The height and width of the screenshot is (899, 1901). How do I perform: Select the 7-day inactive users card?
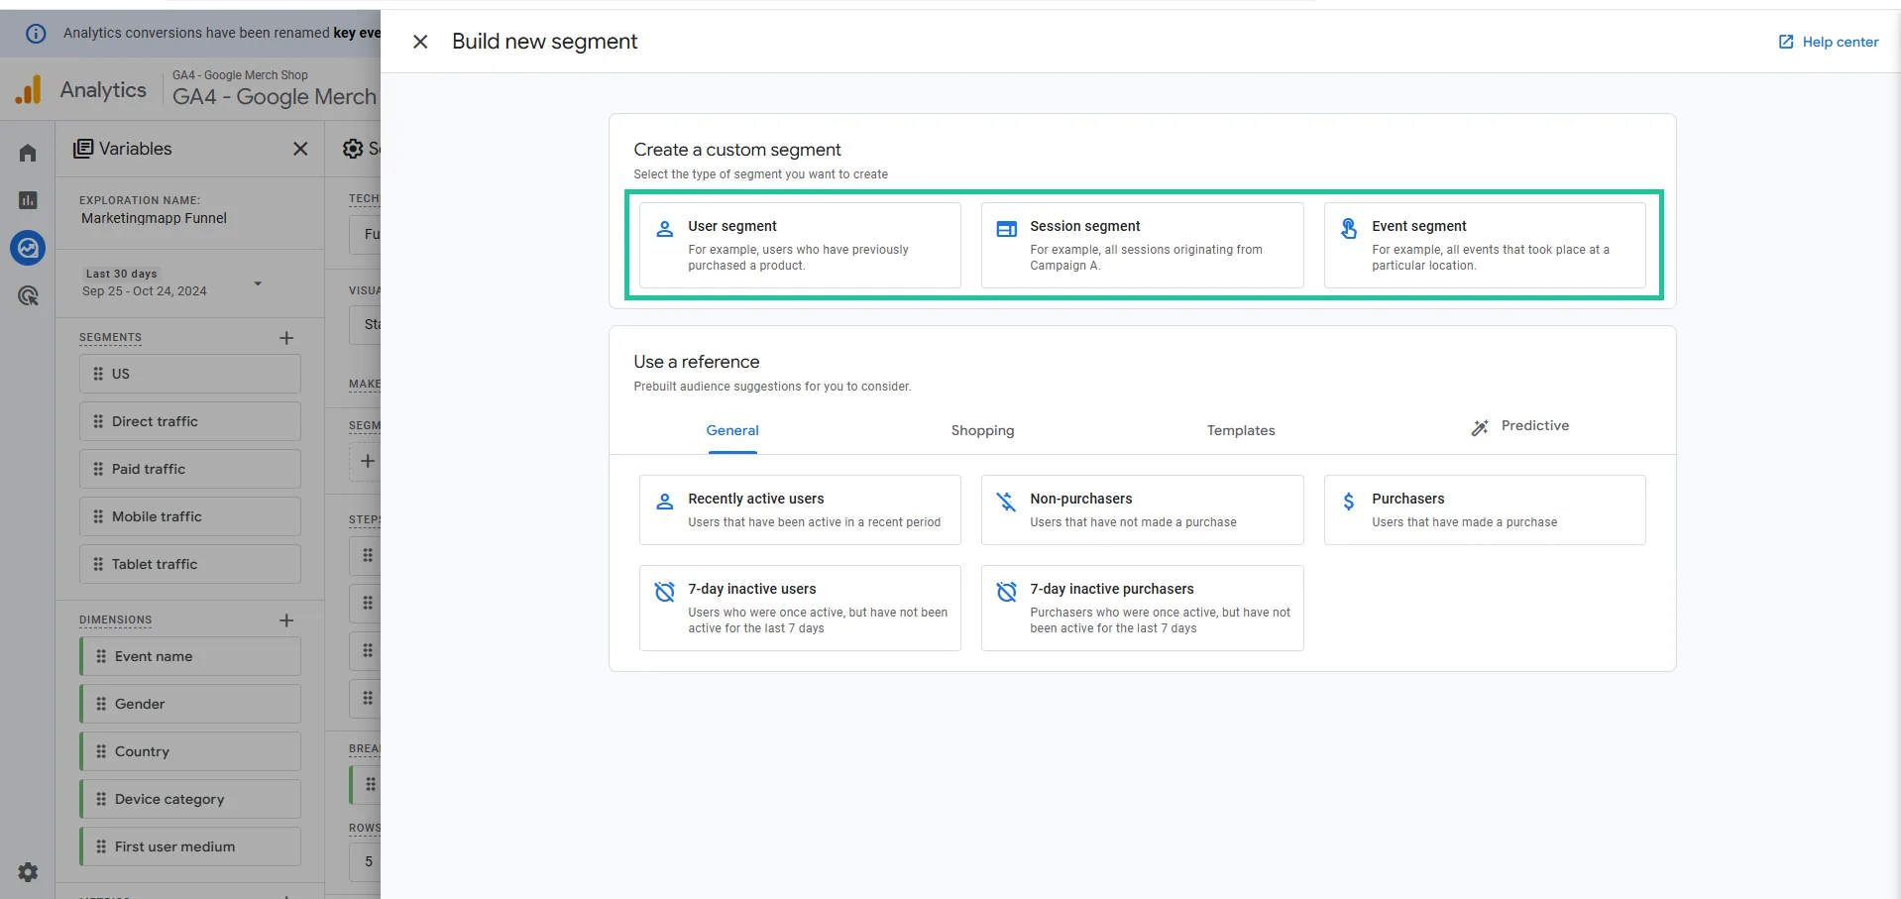tap(800, 608)
